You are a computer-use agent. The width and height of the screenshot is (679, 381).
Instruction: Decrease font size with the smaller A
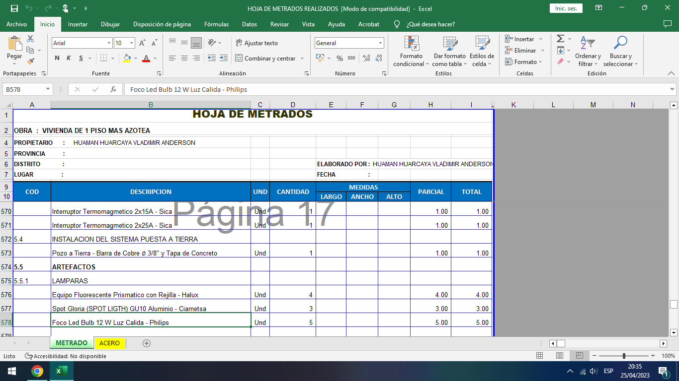click(154, 43)
